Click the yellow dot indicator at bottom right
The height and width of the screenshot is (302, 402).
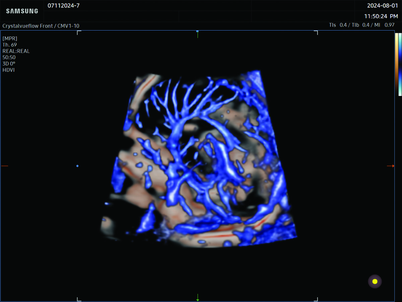[375, 281]
